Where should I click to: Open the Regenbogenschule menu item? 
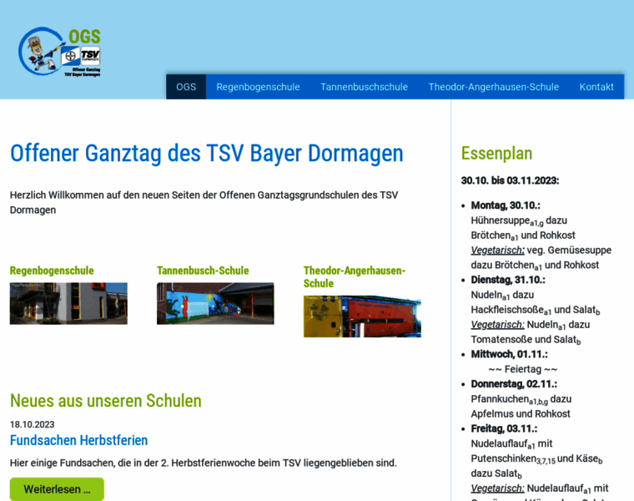point(258,87)
